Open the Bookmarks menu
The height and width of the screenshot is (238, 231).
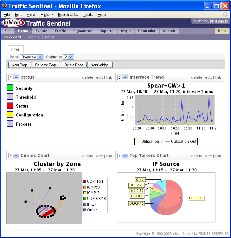click(x=68, y=15)
